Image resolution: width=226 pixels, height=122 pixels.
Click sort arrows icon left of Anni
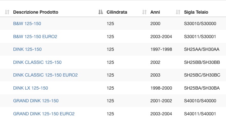144,12
